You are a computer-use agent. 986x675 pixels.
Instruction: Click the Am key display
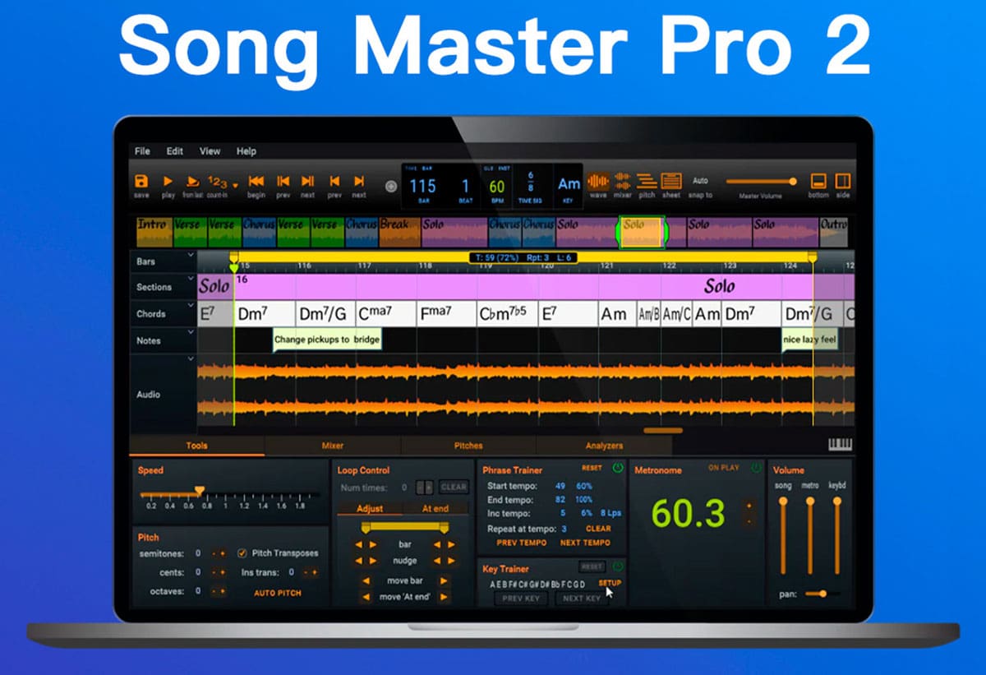pyautogui.click(x=569, y=185)
